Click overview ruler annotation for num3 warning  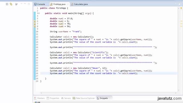pos(181,24)
